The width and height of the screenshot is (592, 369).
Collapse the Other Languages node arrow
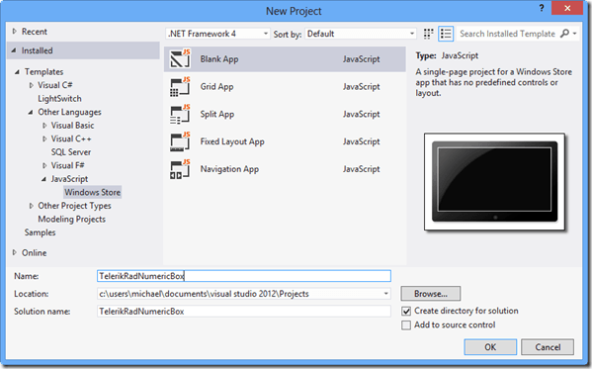[x=31, y=112]
